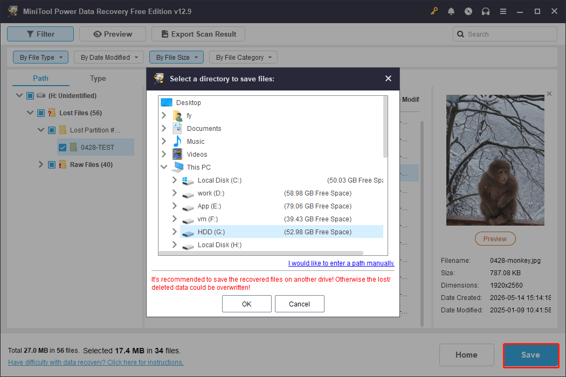The width and height of the screenshot is (566, 377).
Task: Close the Select a directory dialog
Action: [389, 78]
